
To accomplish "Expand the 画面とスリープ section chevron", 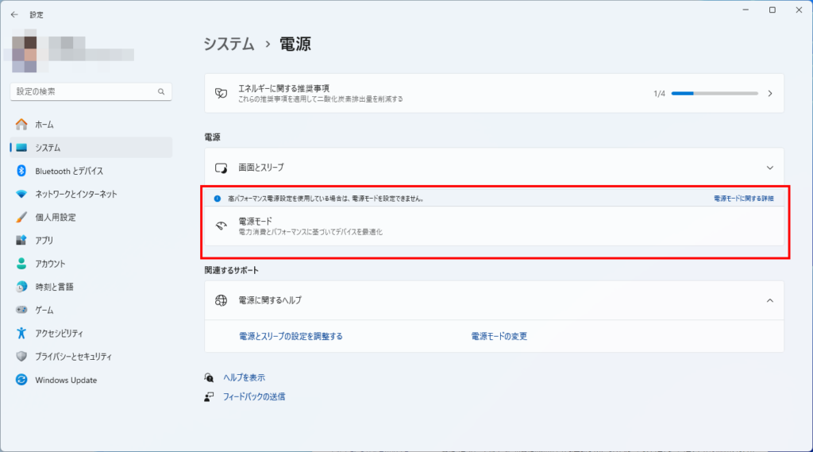I will coord(770,168).
